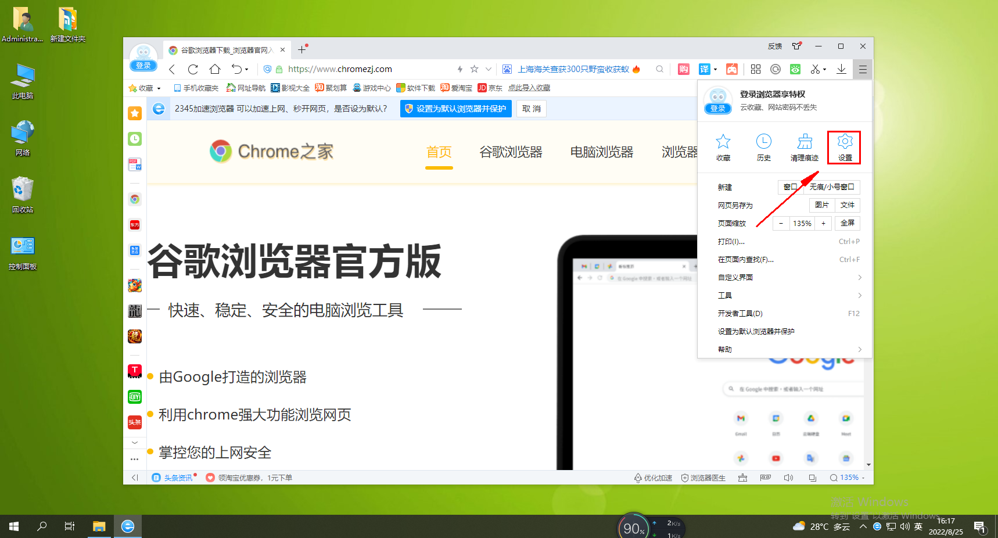Click the browser back arrow
The height and width of the screenshot is (538, 998).
coord(172,69)
